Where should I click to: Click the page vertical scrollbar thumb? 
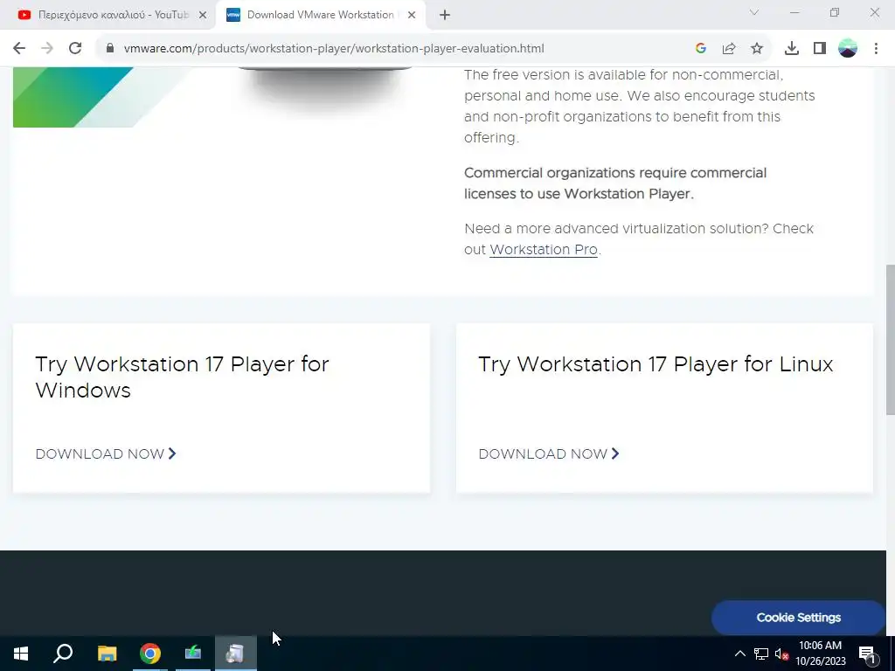click(x=890, y=340)
